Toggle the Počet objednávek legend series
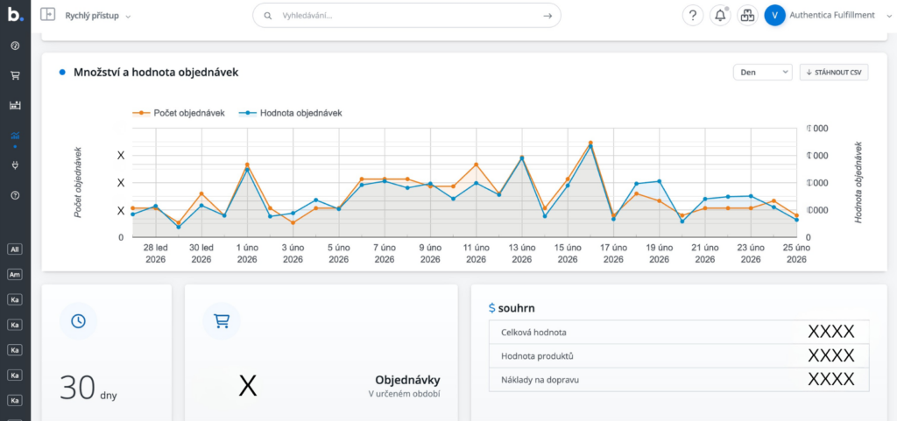Image resolution: width=897 pixels, height=421 pixels. pos(179,113)
